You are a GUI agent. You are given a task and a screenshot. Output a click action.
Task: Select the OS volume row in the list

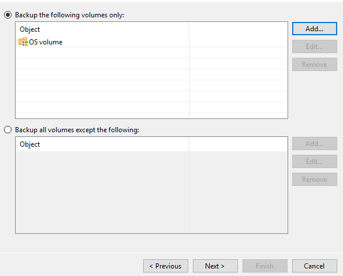[x=151, y=42]
